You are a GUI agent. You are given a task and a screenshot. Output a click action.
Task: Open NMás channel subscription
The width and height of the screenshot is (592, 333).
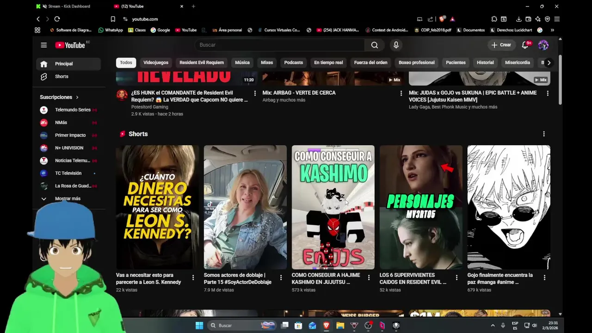[x=68, y=123]
